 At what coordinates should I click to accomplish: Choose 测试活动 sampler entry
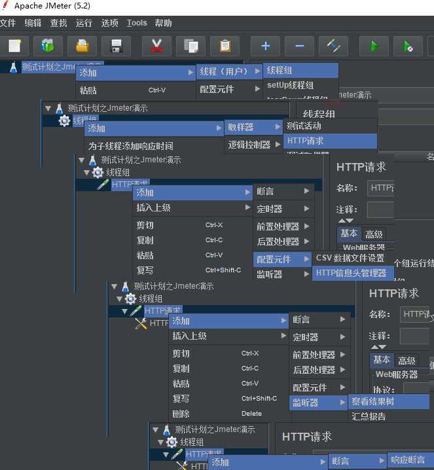point(330,126)
